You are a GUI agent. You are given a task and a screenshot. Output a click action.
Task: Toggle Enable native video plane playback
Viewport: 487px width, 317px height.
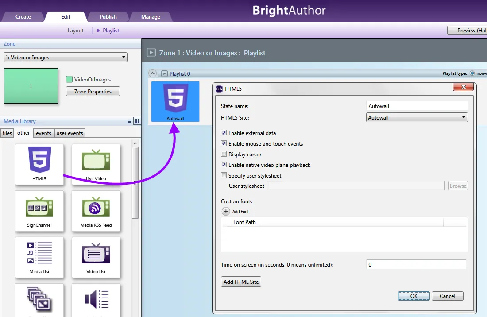click(224, 165)
